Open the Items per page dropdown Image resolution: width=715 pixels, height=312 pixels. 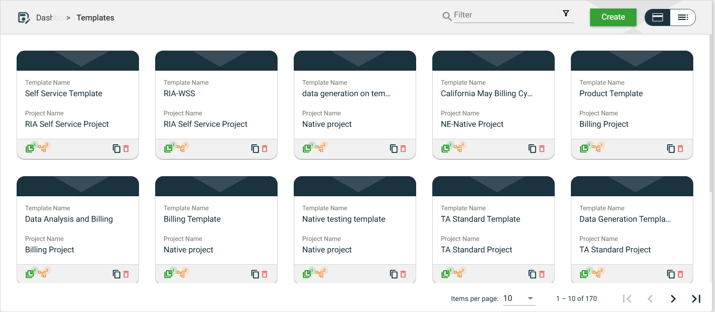coord(518,298)
